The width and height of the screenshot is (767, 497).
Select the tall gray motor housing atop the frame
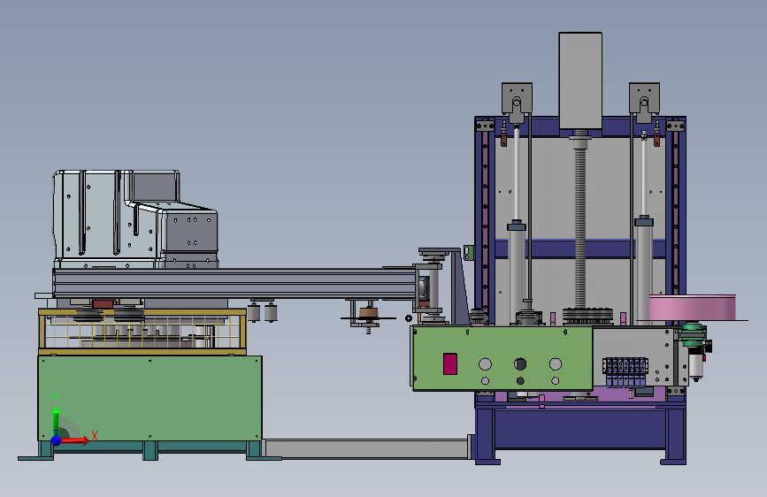pos(580,80)
